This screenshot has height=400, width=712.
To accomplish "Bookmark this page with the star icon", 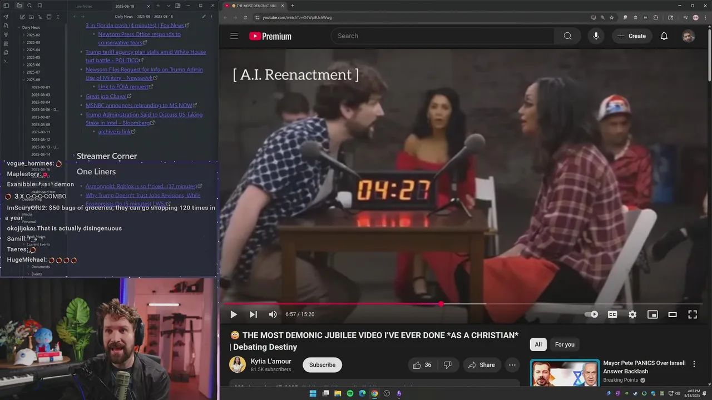I will 611,17.
